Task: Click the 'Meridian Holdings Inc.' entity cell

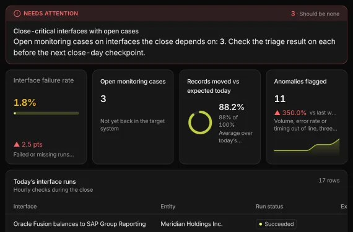Action: pyautogui.click(x=191, y=224)
